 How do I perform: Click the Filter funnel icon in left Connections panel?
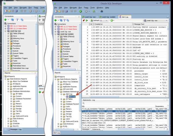(17, 20)
